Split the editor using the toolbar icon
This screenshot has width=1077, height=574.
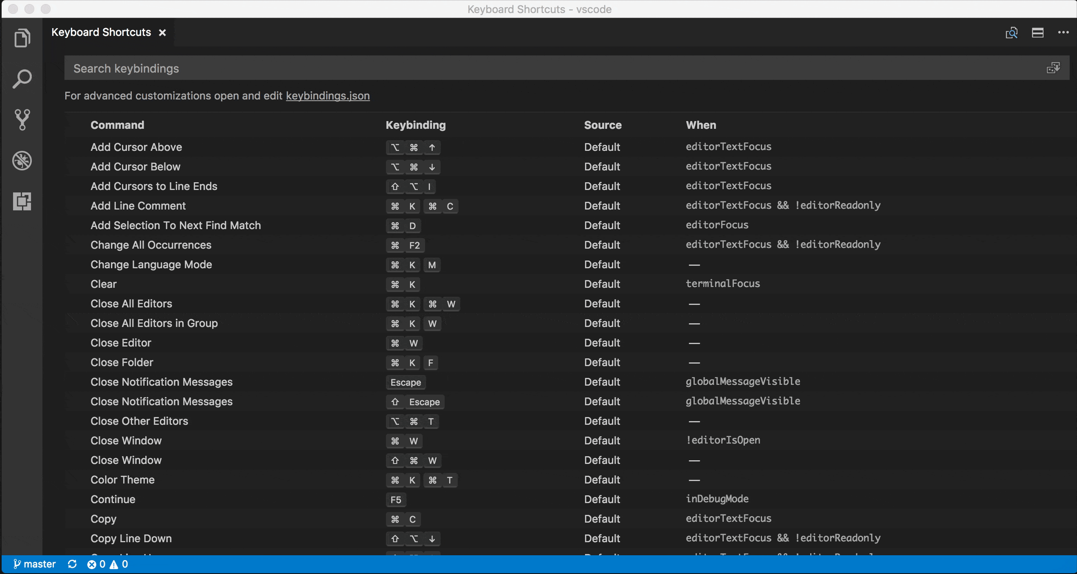(1038, 33)
